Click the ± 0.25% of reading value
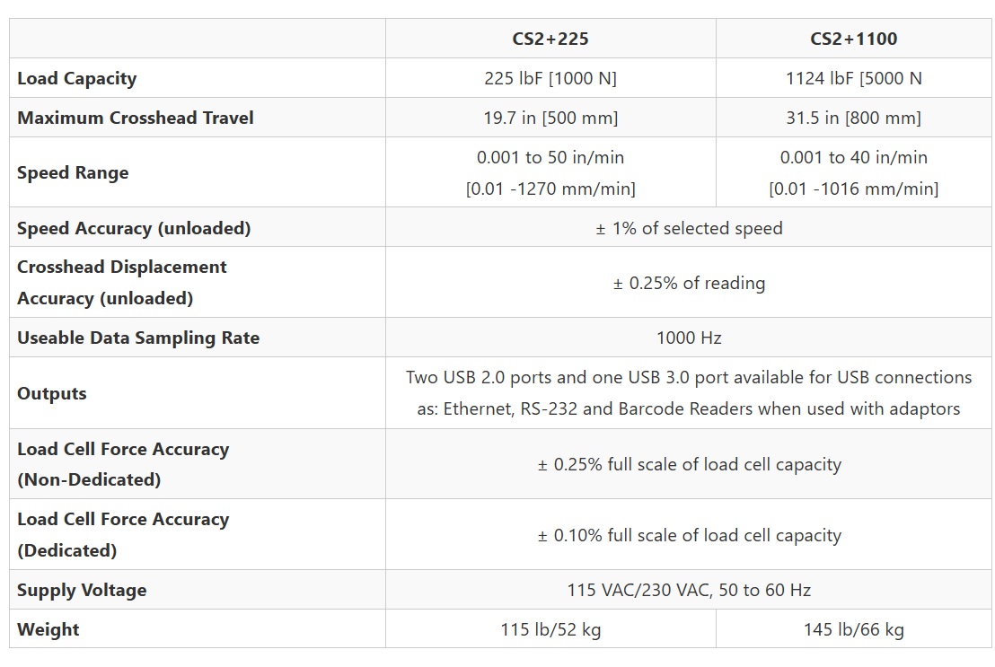Screen dimensions: 995x667 tap(689, 283)
